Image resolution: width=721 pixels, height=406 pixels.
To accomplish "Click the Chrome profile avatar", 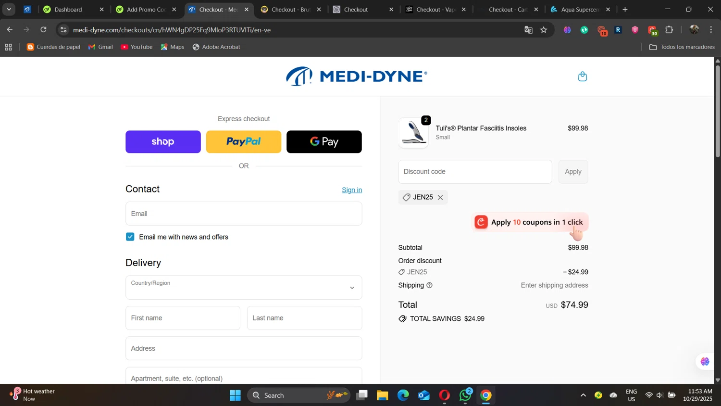I will click(694, 30).
